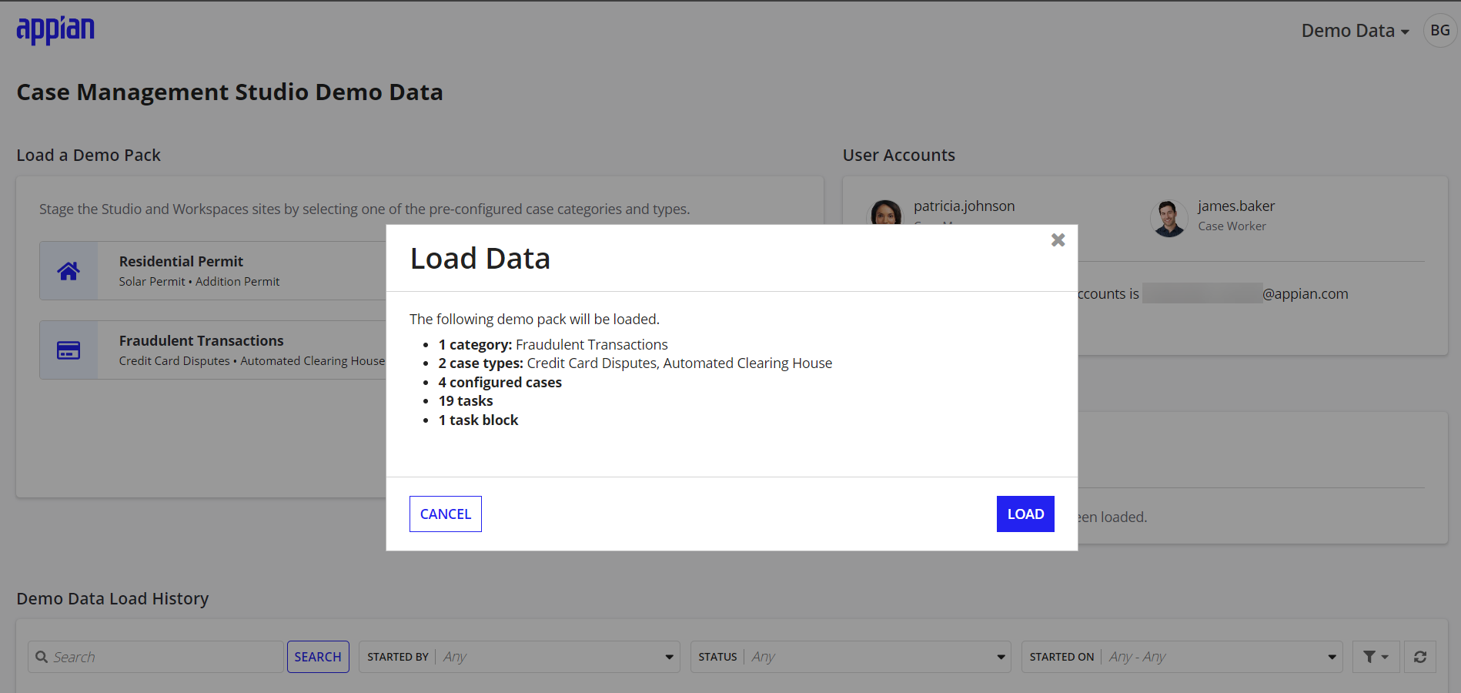
Task: Click the Load Data dialog heading
Action: (480, 259)
